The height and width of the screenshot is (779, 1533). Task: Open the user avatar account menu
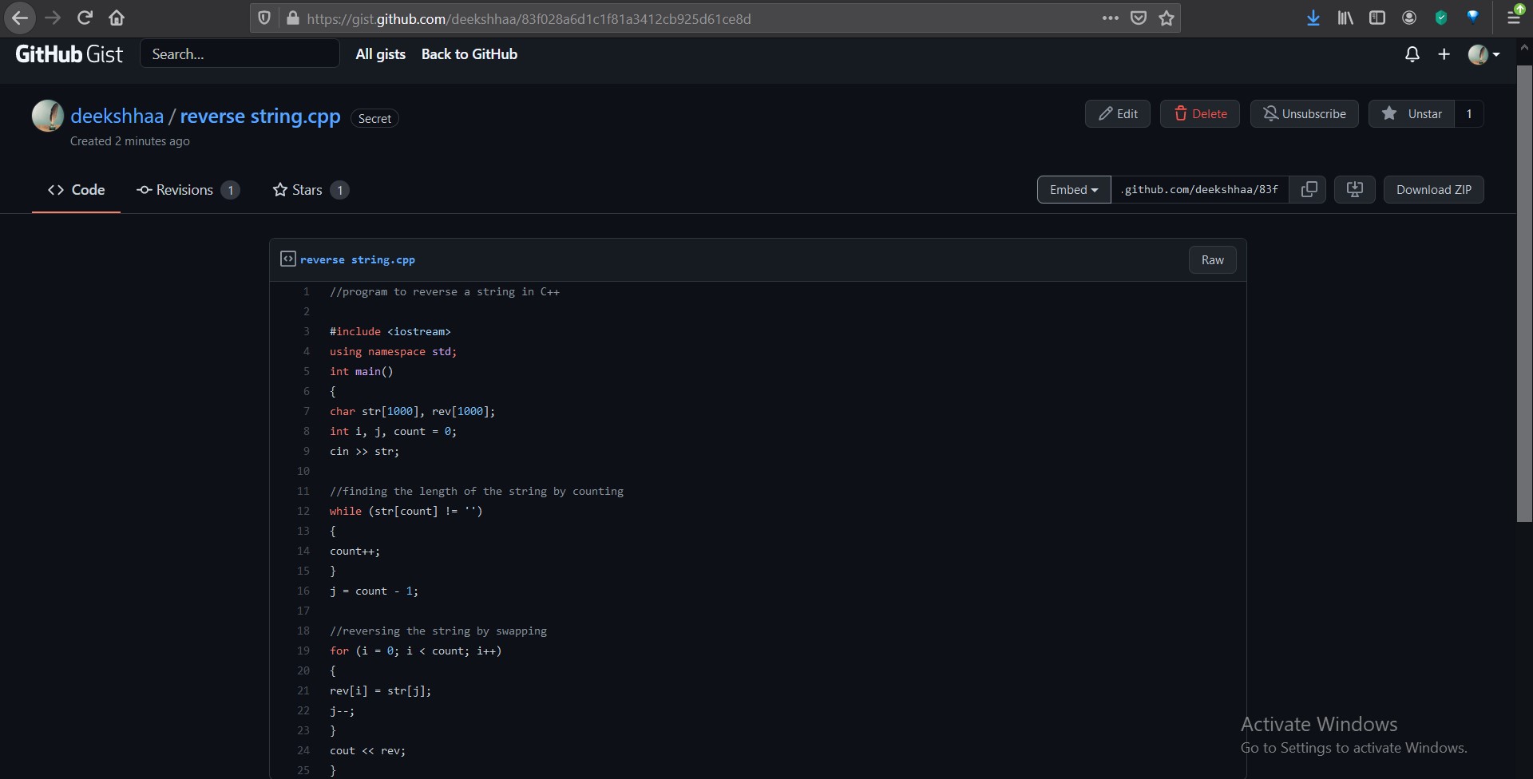pyautogui.click(x=1483, y=54)
